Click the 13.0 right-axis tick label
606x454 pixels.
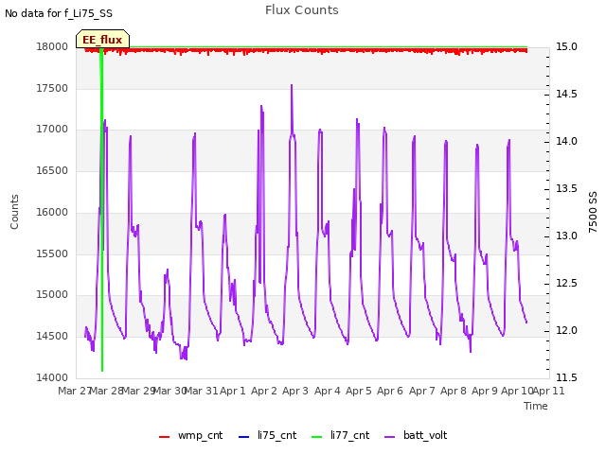(x=566, y=236)
